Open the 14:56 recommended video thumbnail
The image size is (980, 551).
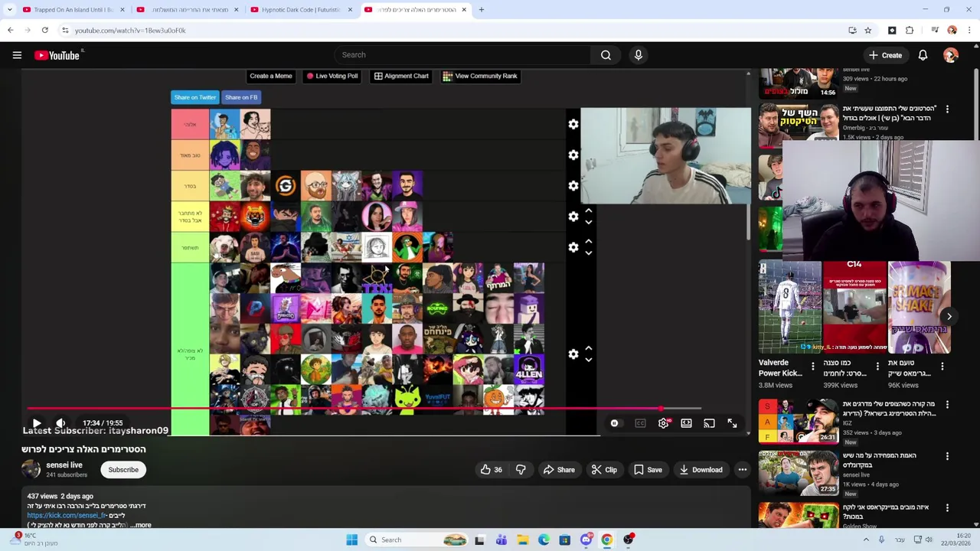click(x=798, y=83)
